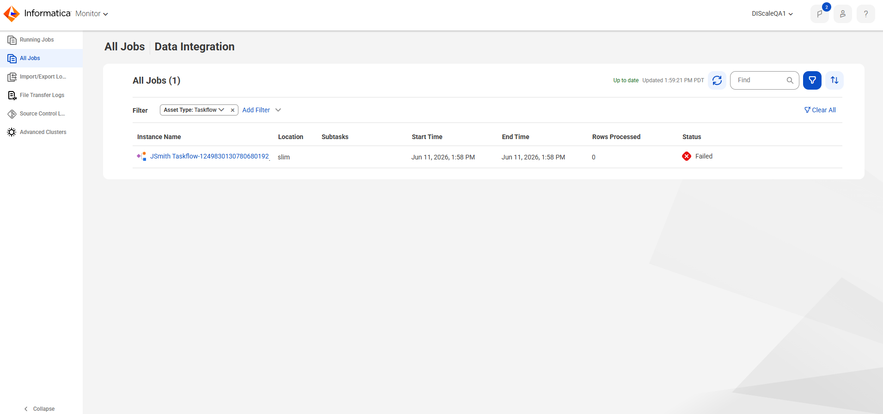Screen dimensions: 883x414
Task: Click the File Transfer Logs icon
Action: [x=12, y=96]
